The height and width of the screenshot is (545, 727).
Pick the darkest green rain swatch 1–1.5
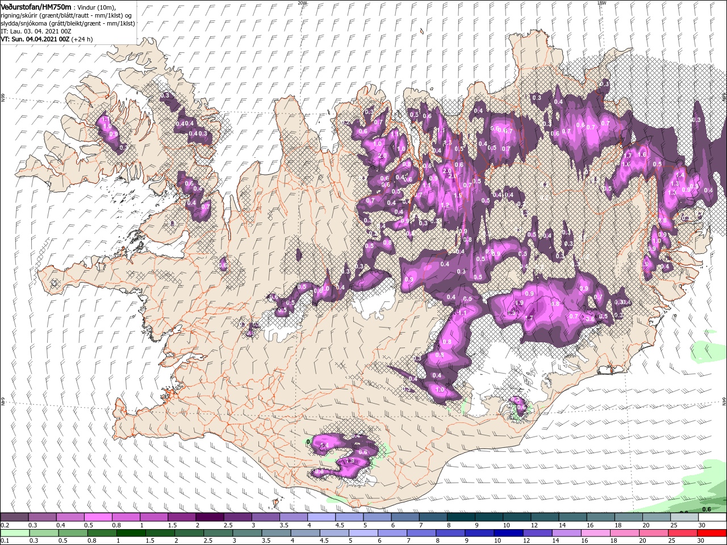[x=131, y=533]
